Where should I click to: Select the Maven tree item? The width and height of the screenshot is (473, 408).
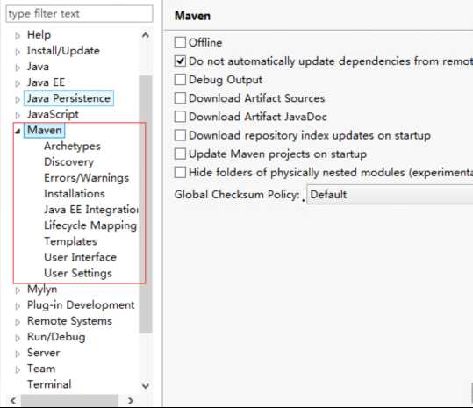(x=45, y=130)
